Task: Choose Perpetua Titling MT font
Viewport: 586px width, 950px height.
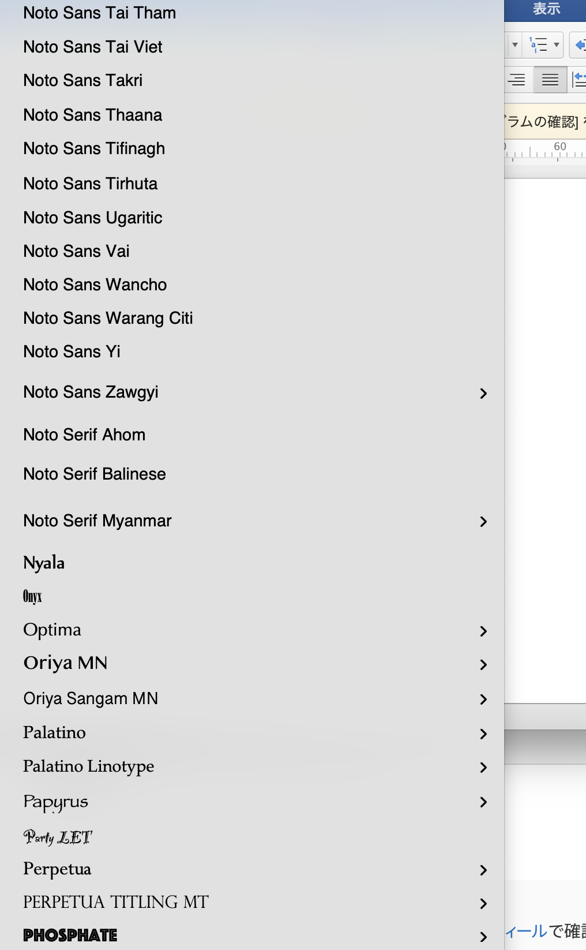Action: 115,902
